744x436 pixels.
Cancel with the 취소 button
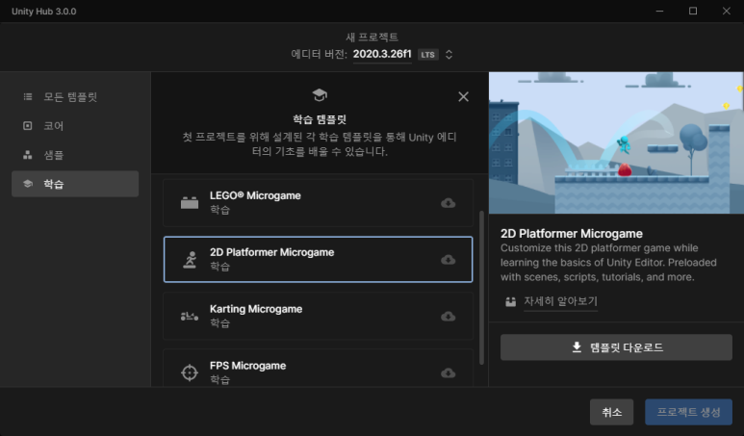point(611,412)
